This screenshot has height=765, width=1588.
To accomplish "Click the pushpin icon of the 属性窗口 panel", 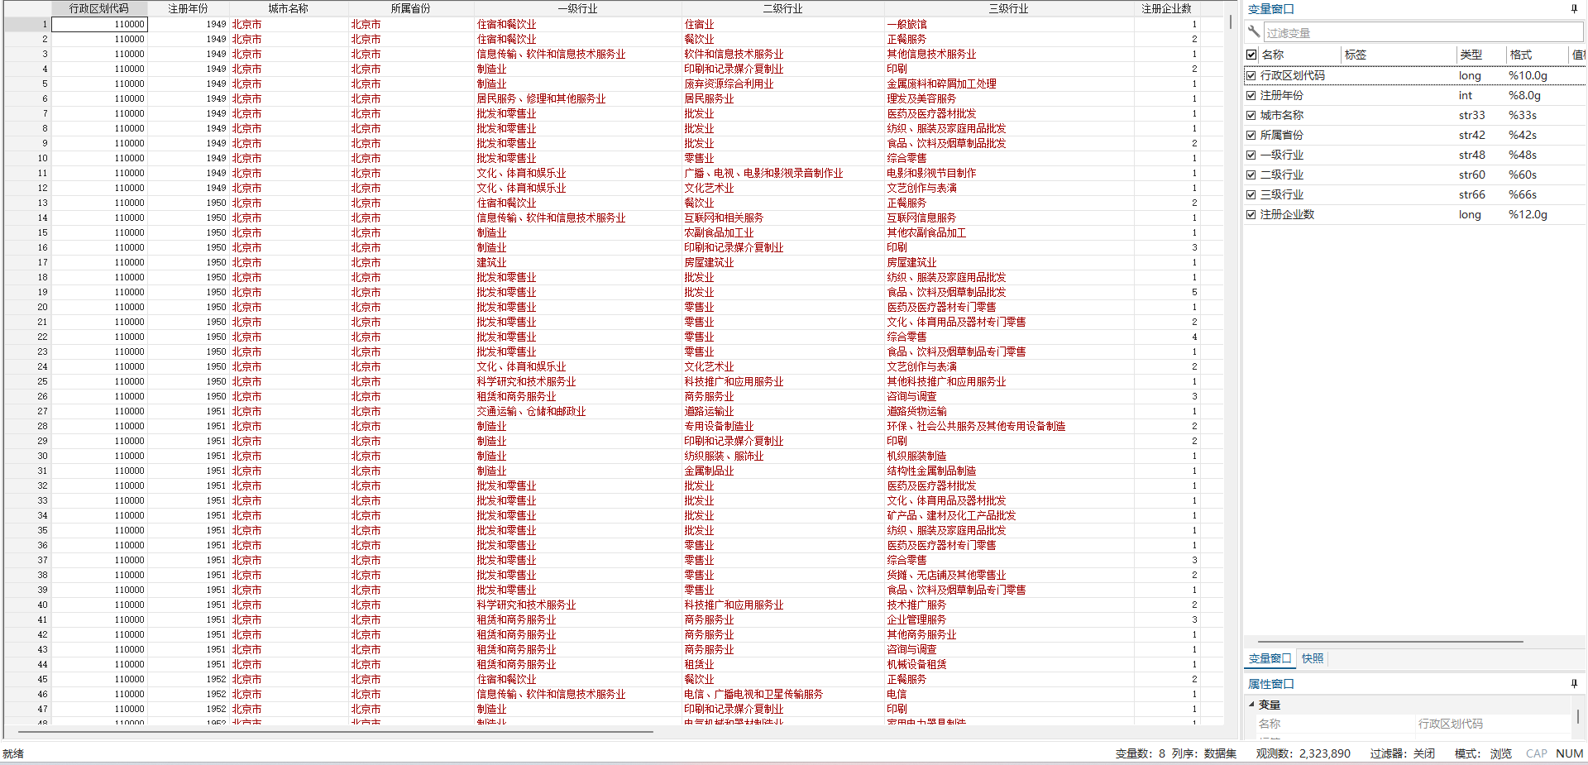I will pos(1573,684).
